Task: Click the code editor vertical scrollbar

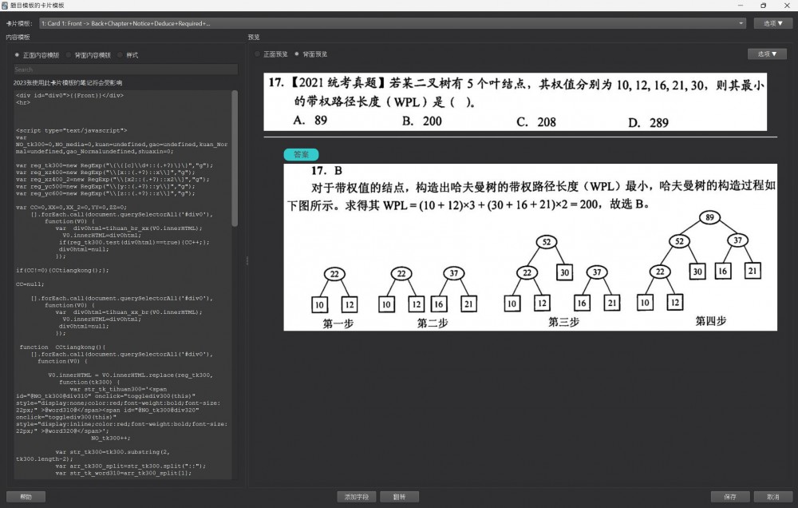Action: 235,158
